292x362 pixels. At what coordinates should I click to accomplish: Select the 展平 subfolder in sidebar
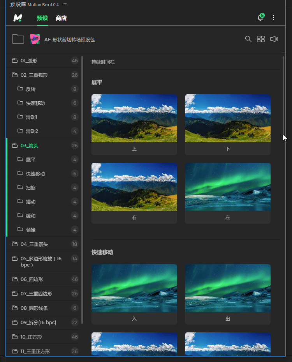[43, 159]
